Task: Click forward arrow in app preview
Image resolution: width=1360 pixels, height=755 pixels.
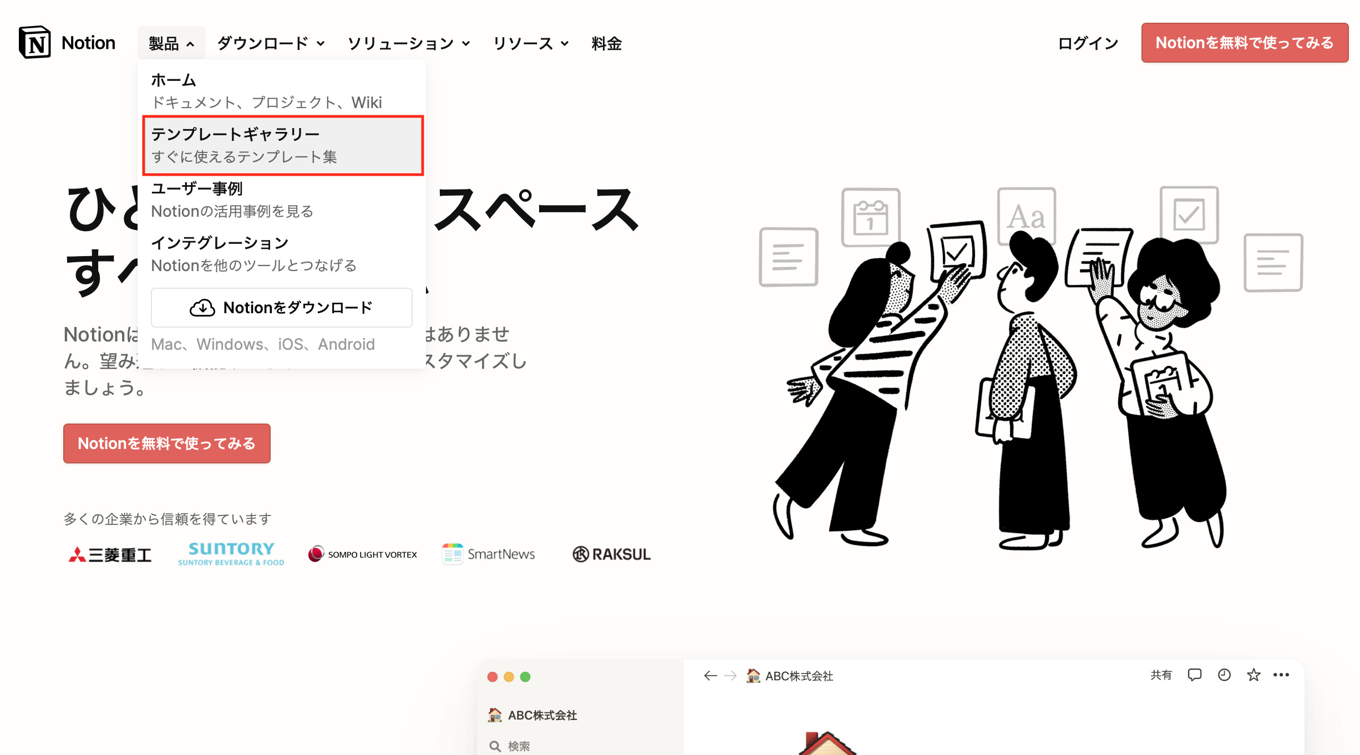Action: (x=730, y=676)
